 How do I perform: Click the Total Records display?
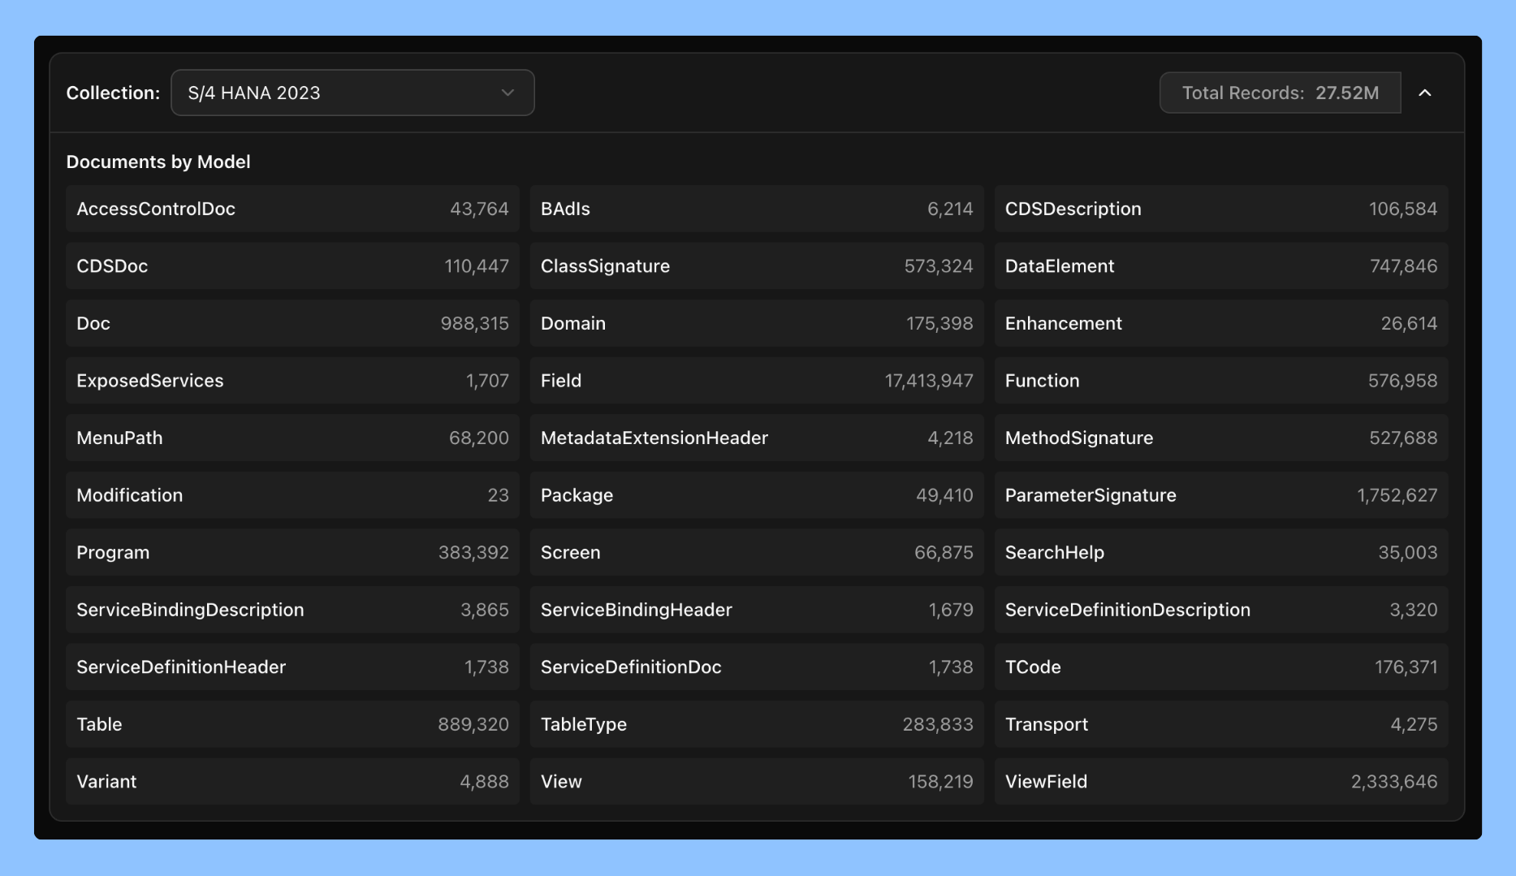[x=1280, y=93]
